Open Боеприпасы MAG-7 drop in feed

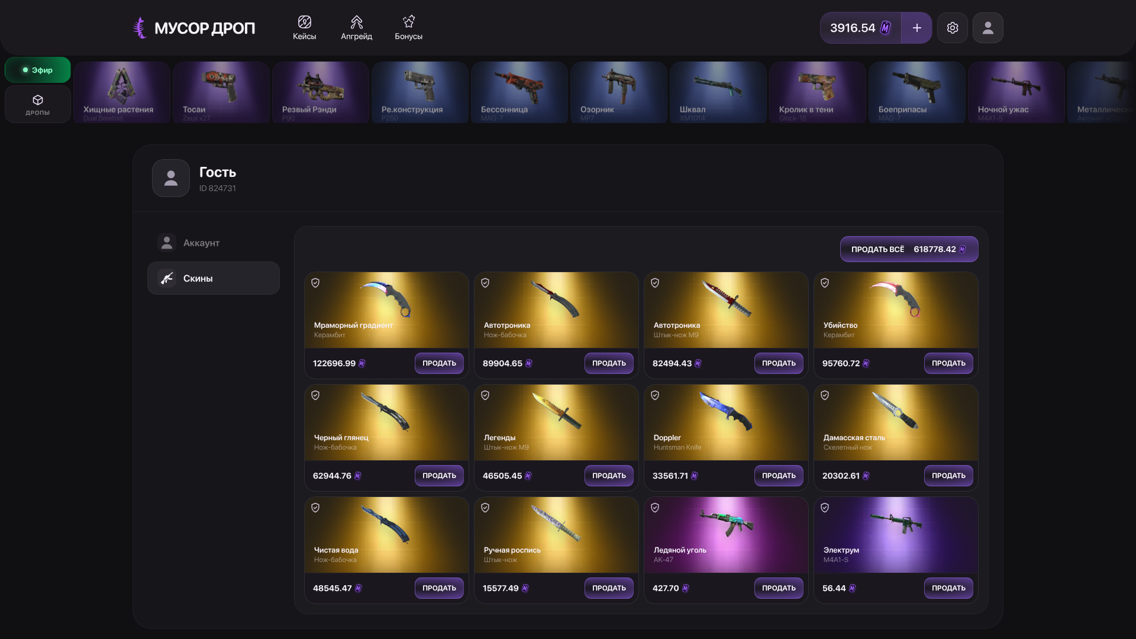point(917,92)
